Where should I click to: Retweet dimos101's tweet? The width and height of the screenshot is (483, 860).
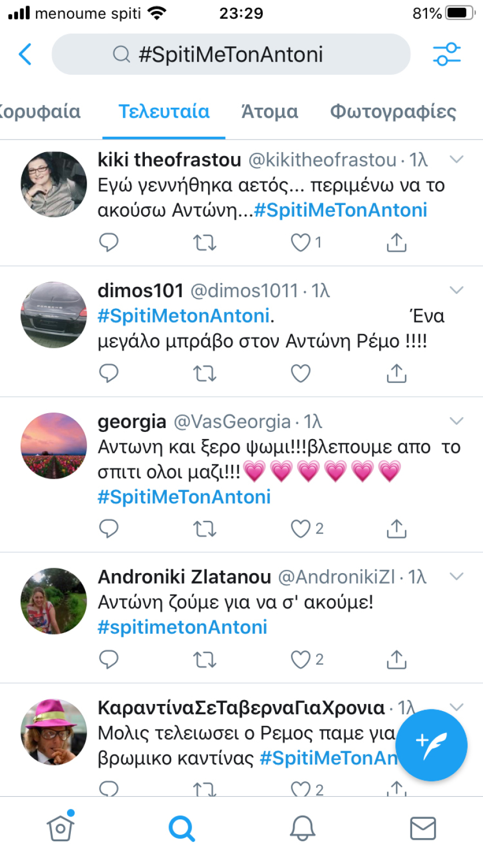tap(205, 373)
